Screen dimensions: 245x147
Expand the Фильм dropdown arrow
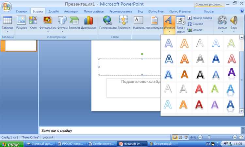tap(222, 32)
